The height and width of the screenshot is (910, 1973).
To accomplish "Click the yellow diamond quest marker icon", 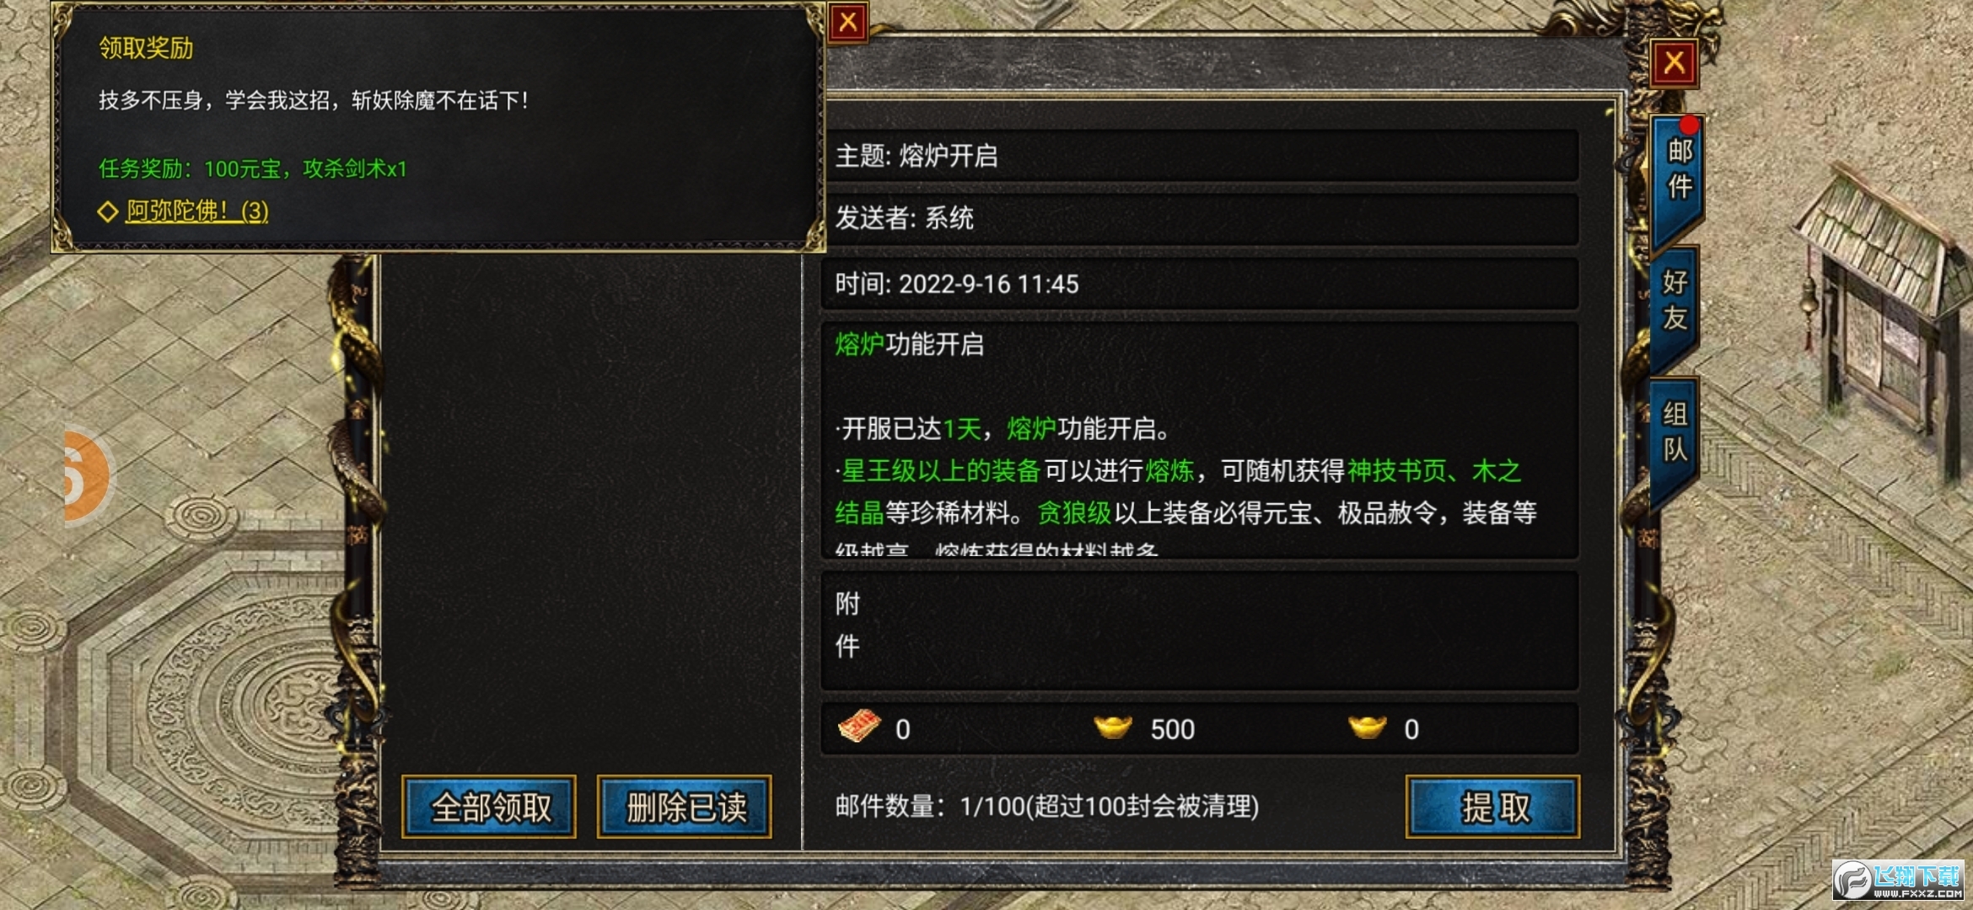I will [x=107, y=211].
